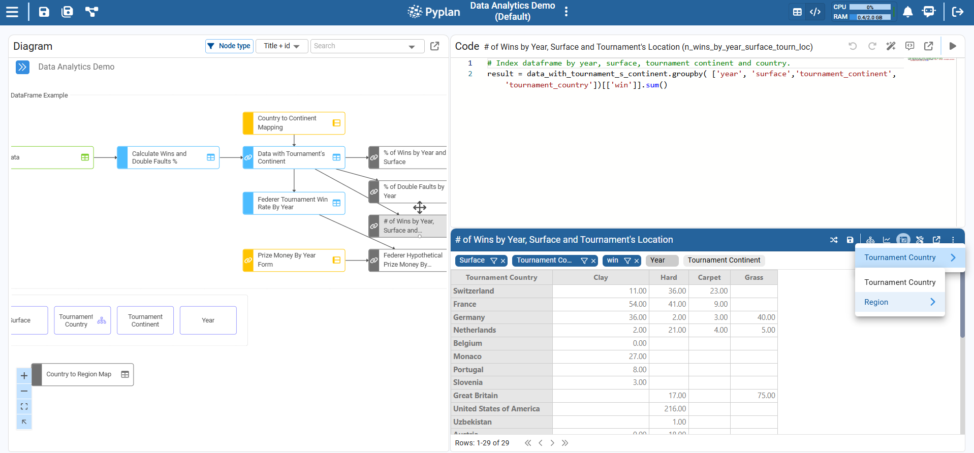Click the log out icon
This screenshot has width=974, height=453.
(958, 12)
